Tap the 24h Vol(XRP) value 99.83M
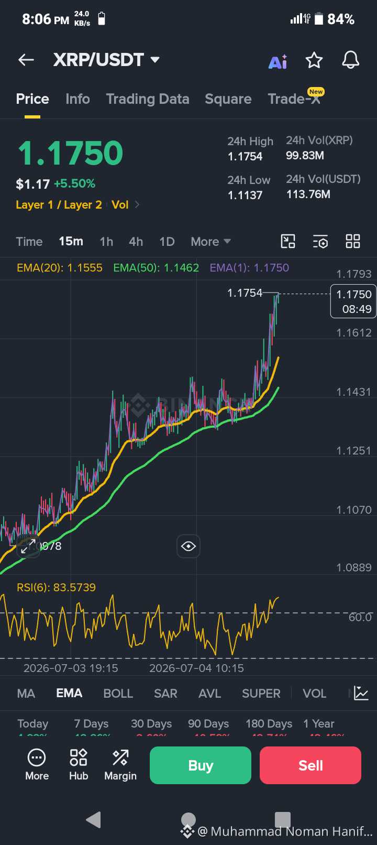This screenshot has width=377, height=845. 305,156
